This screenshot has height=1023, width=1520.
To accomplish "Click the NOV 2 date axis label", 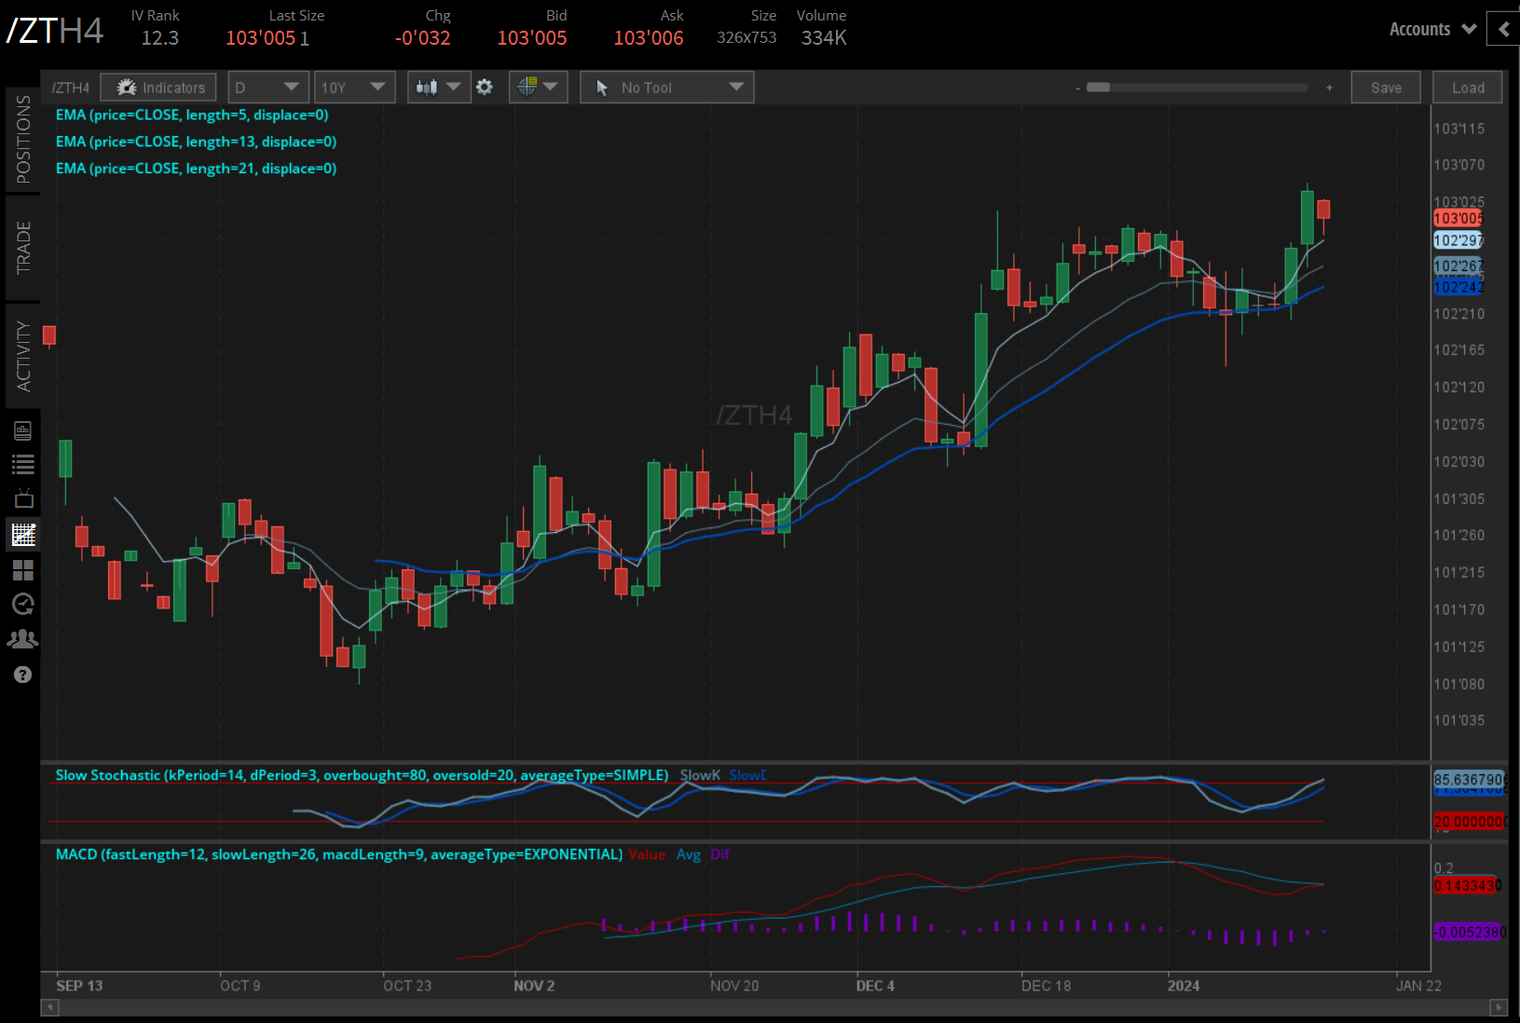I will [x=534, y=986].
